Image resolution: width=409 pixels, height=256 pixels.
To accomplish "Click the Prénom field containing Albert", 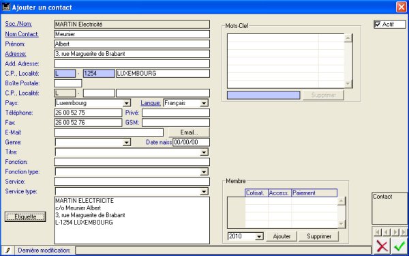I will point(132,44).
